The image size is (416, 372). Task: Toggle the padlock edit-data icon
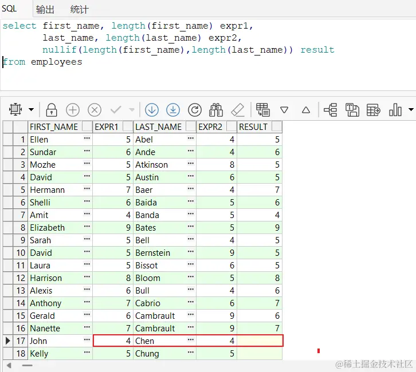(x=52, y=109)
